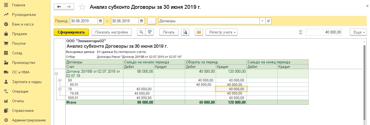Add report to favorites with star icon
370x125 pixels.
(x=82, y=7)
